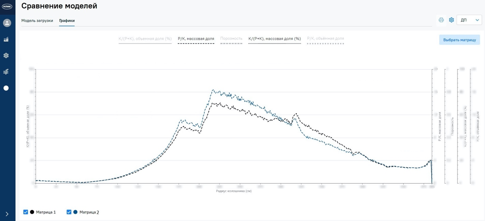Open the gear settings icon in sidebar

coord(6,56)
